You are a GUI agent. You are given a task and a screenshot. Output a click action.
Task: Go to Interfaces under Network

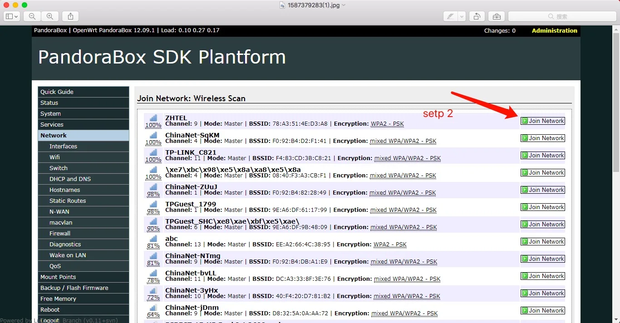[84, 146]
